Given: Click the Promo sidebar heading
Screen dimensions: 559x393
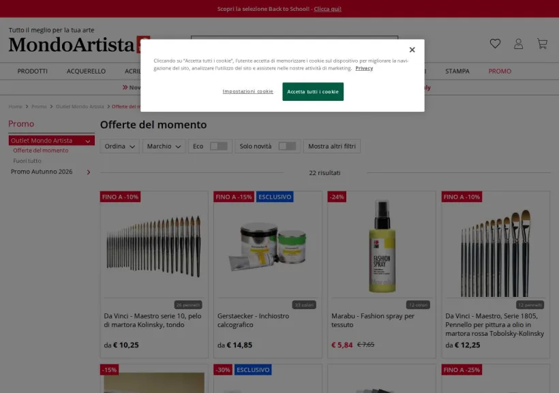Looking at the screenshot, I should coord(21,124).
